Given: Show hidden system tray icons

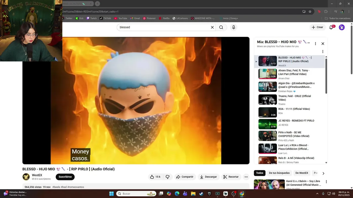Looking at the screenshot, I should [317, 194].
